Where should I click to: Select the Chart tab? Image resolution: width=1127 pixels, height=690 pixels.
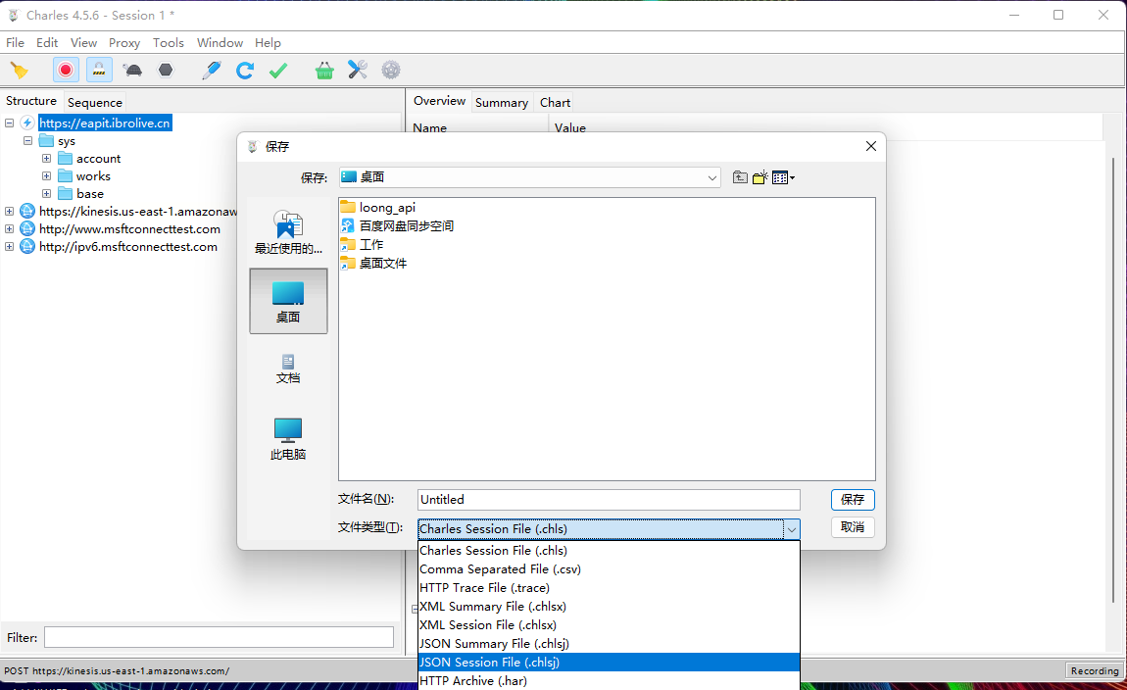(x=555, y=102)
